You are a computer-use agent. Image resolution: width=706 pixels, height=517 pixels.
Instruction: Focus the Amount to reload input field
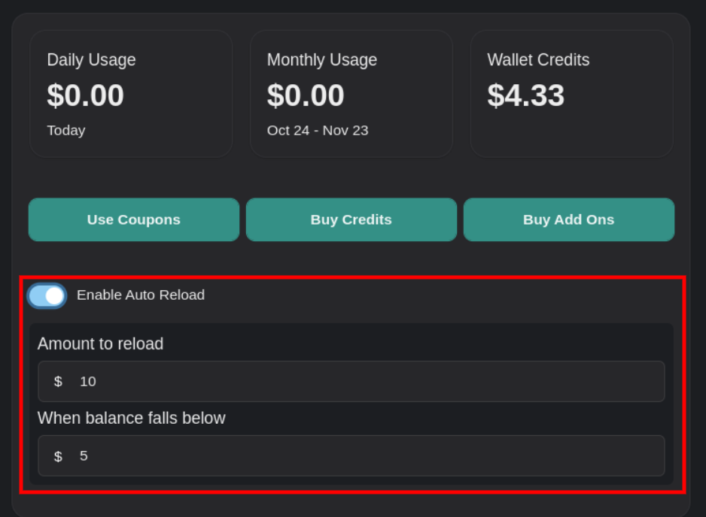tap(361, 381)
